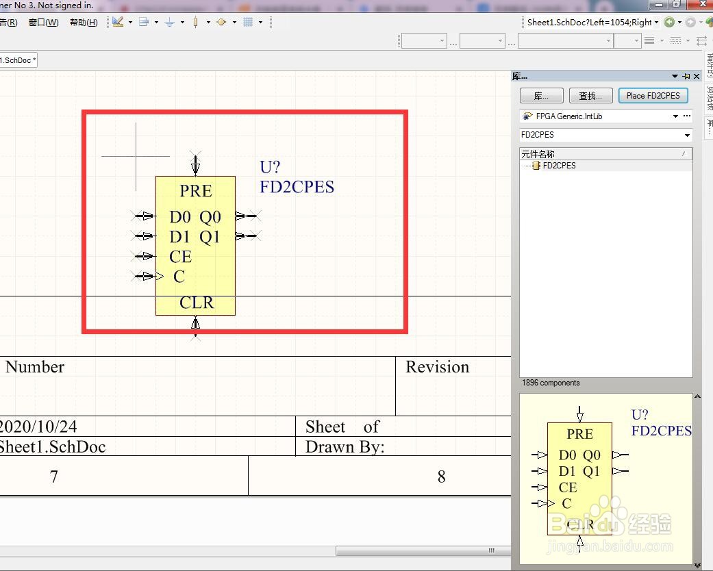
Task: Expand the Sheet1.SchDoc address dropdown
Action: 657,22
